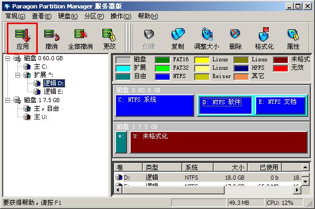Click the horizontal scroll right arrow
Image resolution: width=315 pixels, height=209 pixels.
(297, 190)
